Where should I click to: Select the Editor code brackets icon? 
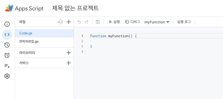(7, 35)
